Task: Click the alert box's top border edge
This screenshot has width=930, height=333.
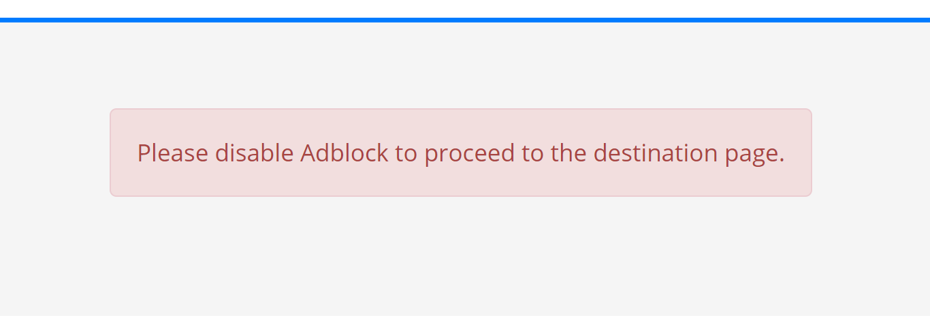Action: (461, 109)
